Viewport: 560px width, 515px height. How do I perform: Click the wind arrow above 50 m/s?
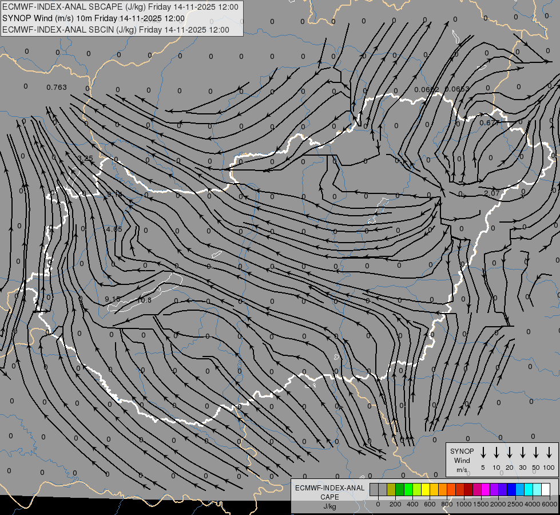pyautogui.click(x=536, y=453)
